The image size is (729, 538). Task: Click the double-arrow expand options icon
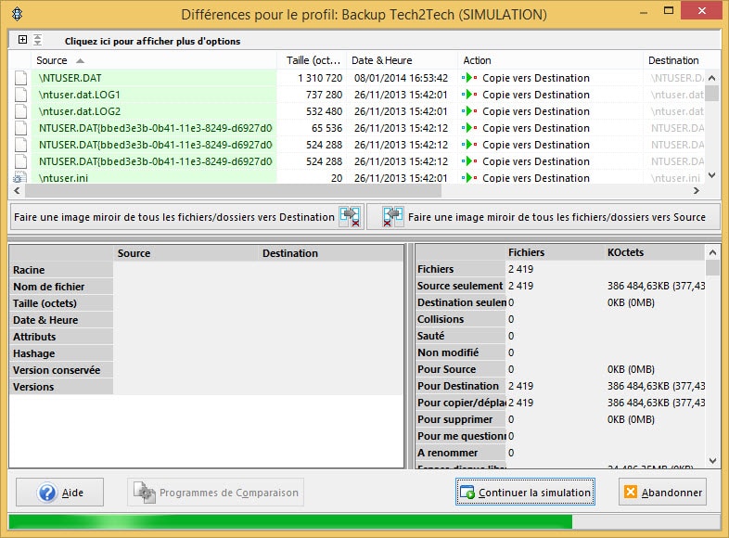(37, 40)
